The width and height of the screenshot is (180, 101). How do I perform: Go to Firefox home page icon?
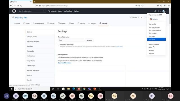tap(21, 6)
